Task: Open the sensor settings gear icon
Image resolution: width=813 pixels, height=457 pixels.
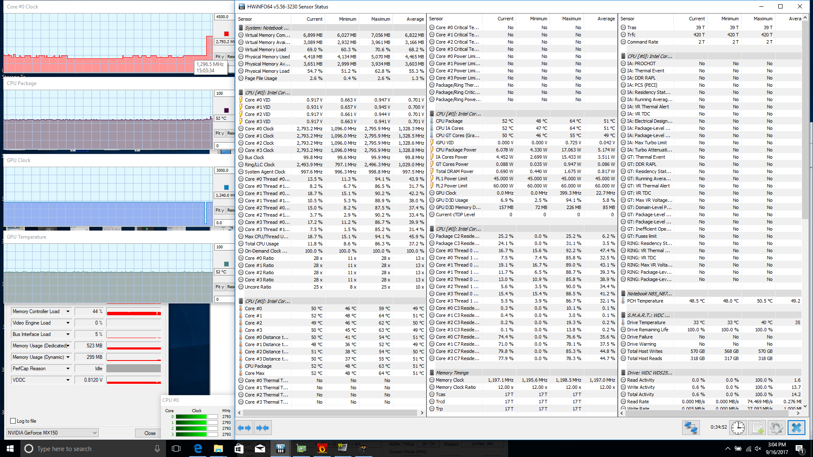Action: pyautogui.click(x=777, y=428)
